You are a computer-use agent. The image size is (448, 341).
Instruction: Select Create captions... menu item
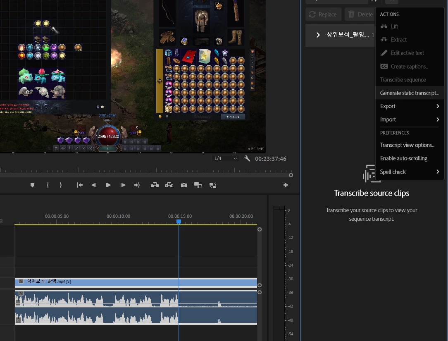tap(410, 66)
